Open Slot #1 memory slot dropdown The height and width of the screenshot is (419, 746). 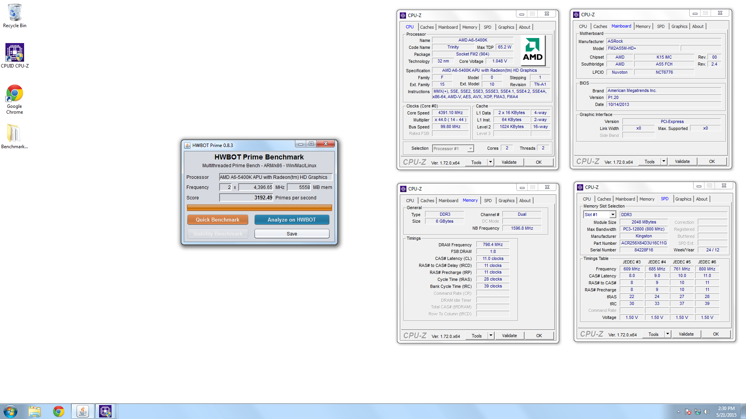click(x=613, y=215)
